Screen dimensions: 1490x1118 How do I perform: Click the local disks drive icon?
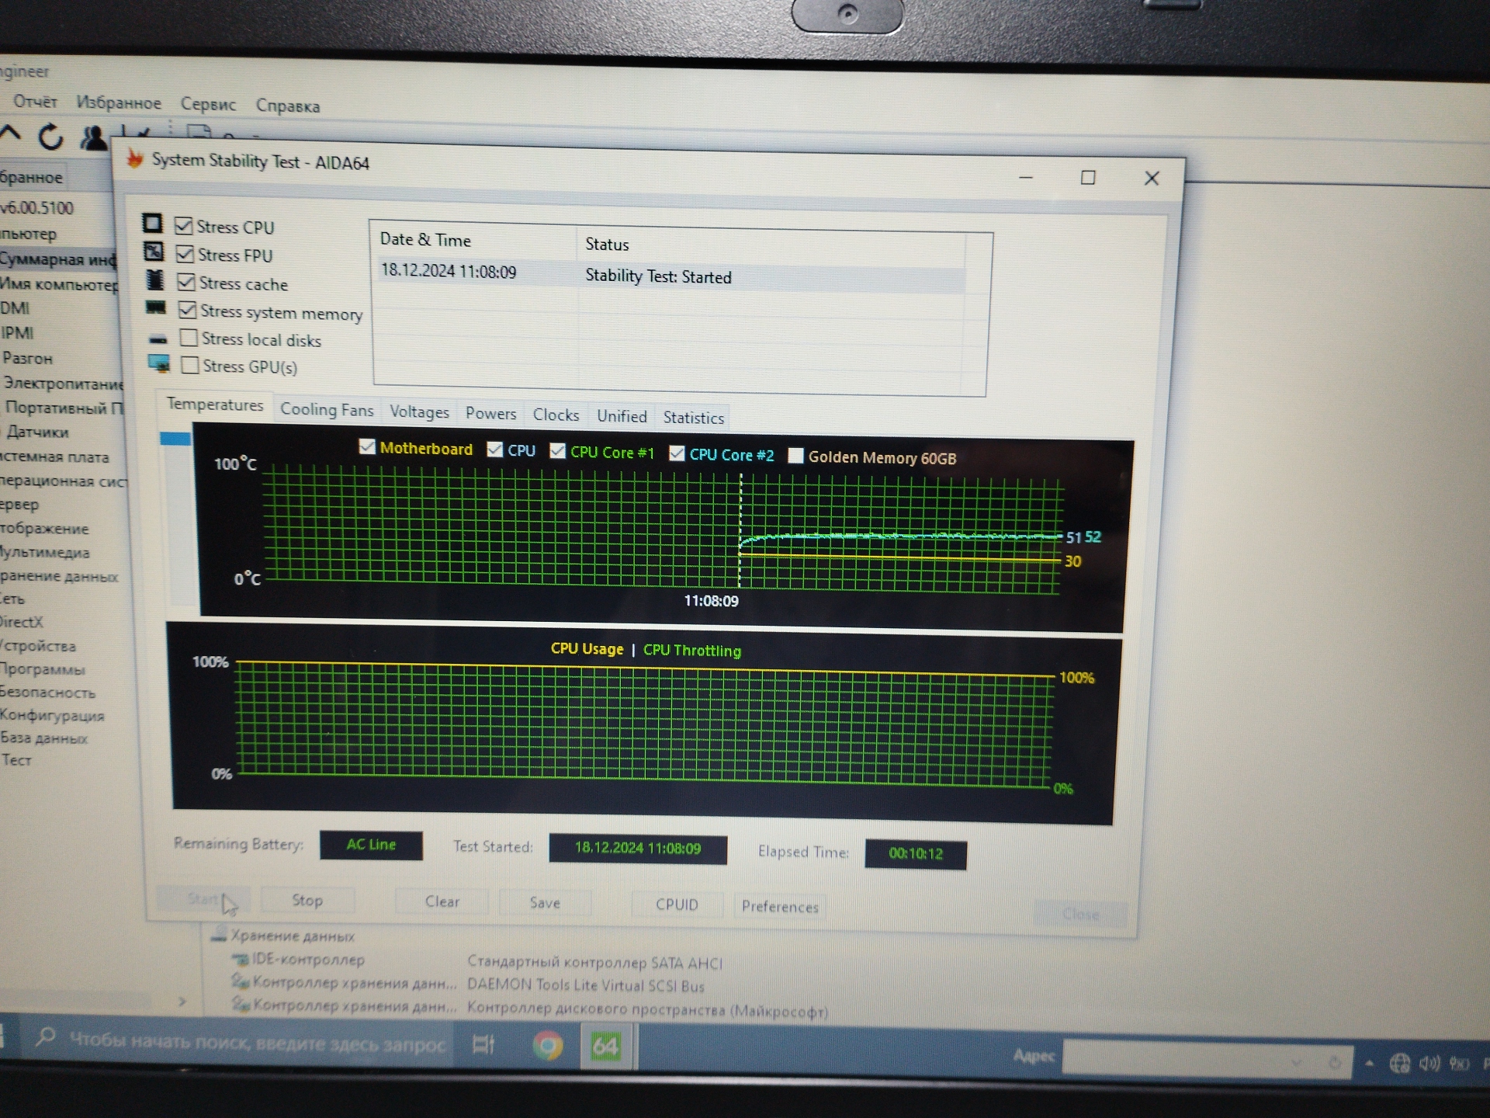pyautogui.click(x=158, y=339)
